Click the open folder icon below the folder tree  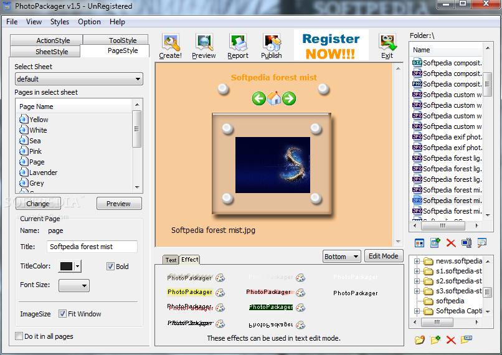click(419, 339)
